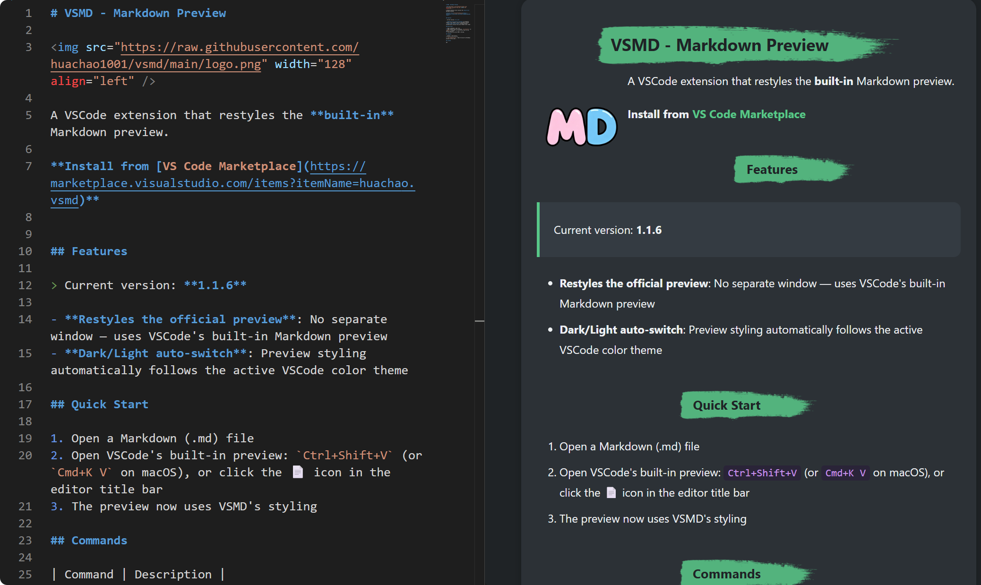The height and width of the screenshot is (585, 981).
Task: Click the 'Current version: **1.1.6**' source line
Action: pyautogui.click(x=148, y=285)
